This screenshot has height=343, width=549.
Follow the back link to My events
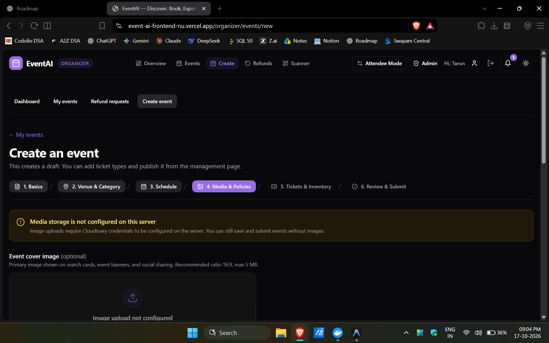(26, 135)
